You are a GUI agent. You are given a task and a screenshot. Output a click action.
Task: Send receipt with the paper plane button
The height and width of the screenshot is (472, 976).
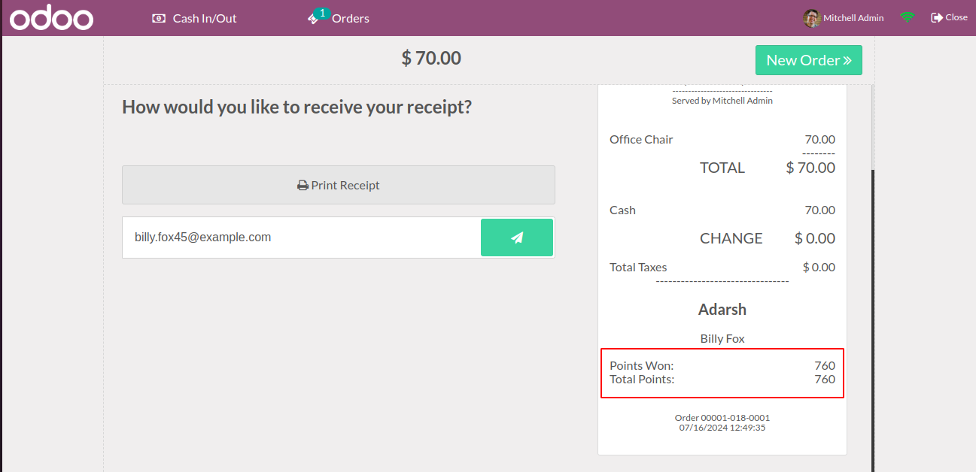click(517, 238)
